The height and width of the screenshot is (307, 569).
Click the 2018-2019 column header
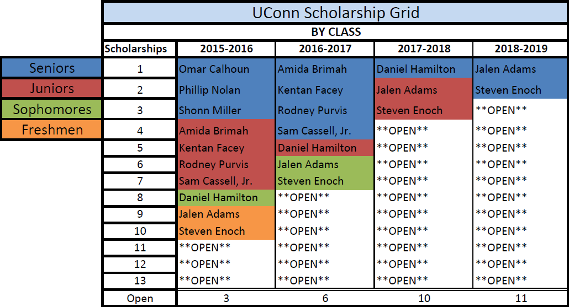521,49
